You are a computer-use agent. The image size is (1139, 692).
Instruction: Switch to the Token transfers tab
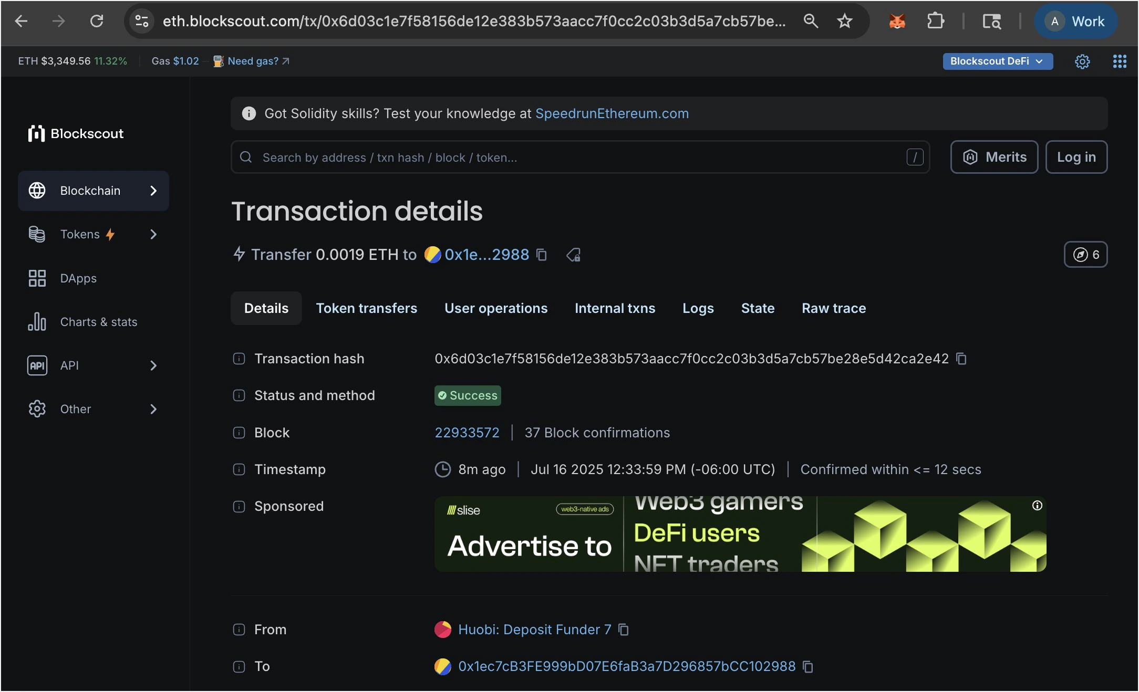(x=366, y=308)
